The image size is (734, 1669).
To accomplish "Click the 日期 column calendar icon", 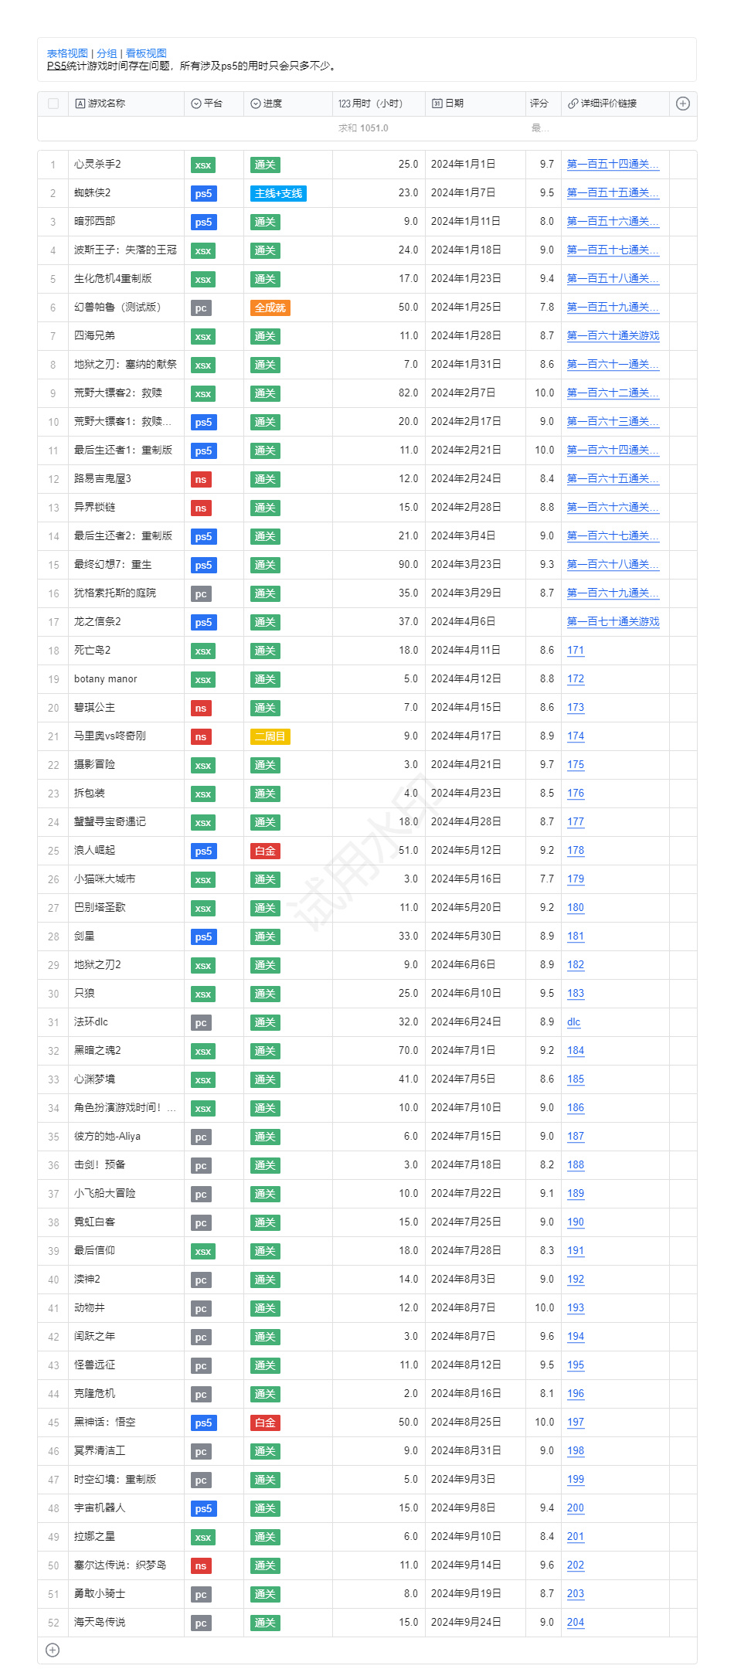I will pyautogui.click(x=437, y=104).
